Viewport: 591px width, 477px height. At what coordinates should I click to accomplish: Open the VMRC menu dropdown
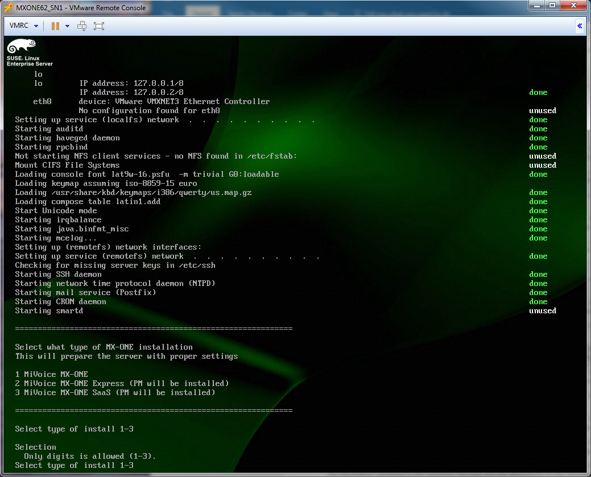click(x=24, y=26)
